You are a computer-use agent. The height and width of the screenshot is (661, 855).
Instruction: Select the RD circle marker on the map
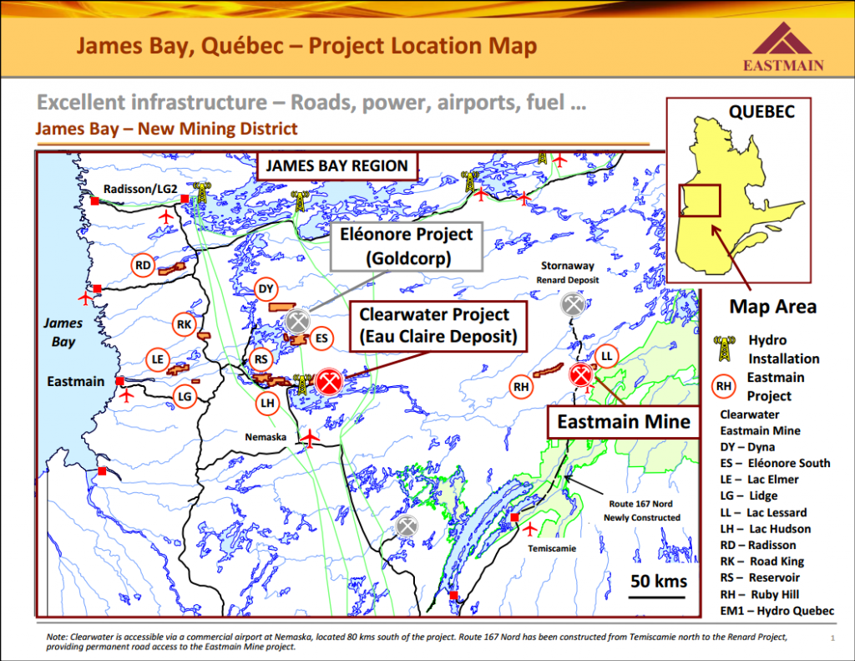(144, 266)
